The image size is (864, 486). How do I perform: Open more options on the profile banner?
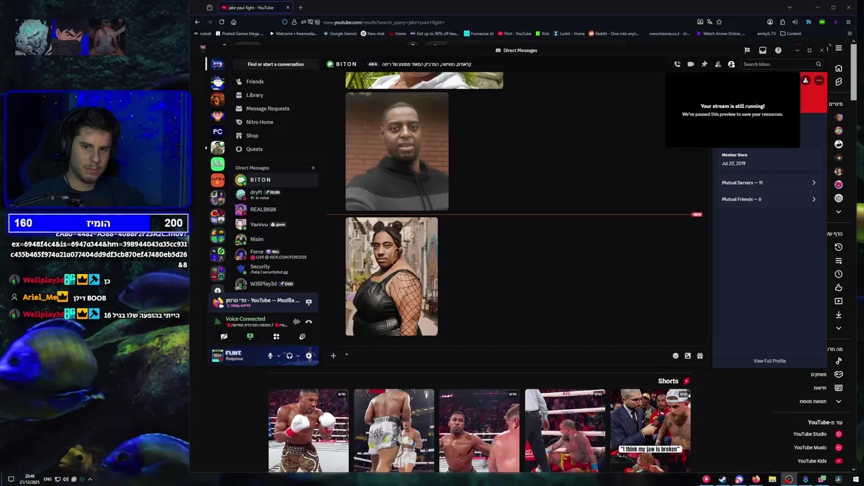(x=819, y=81)
